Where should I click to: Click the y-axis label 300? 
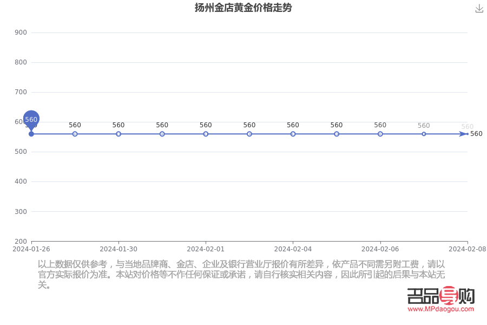click(x=21, y=211)
